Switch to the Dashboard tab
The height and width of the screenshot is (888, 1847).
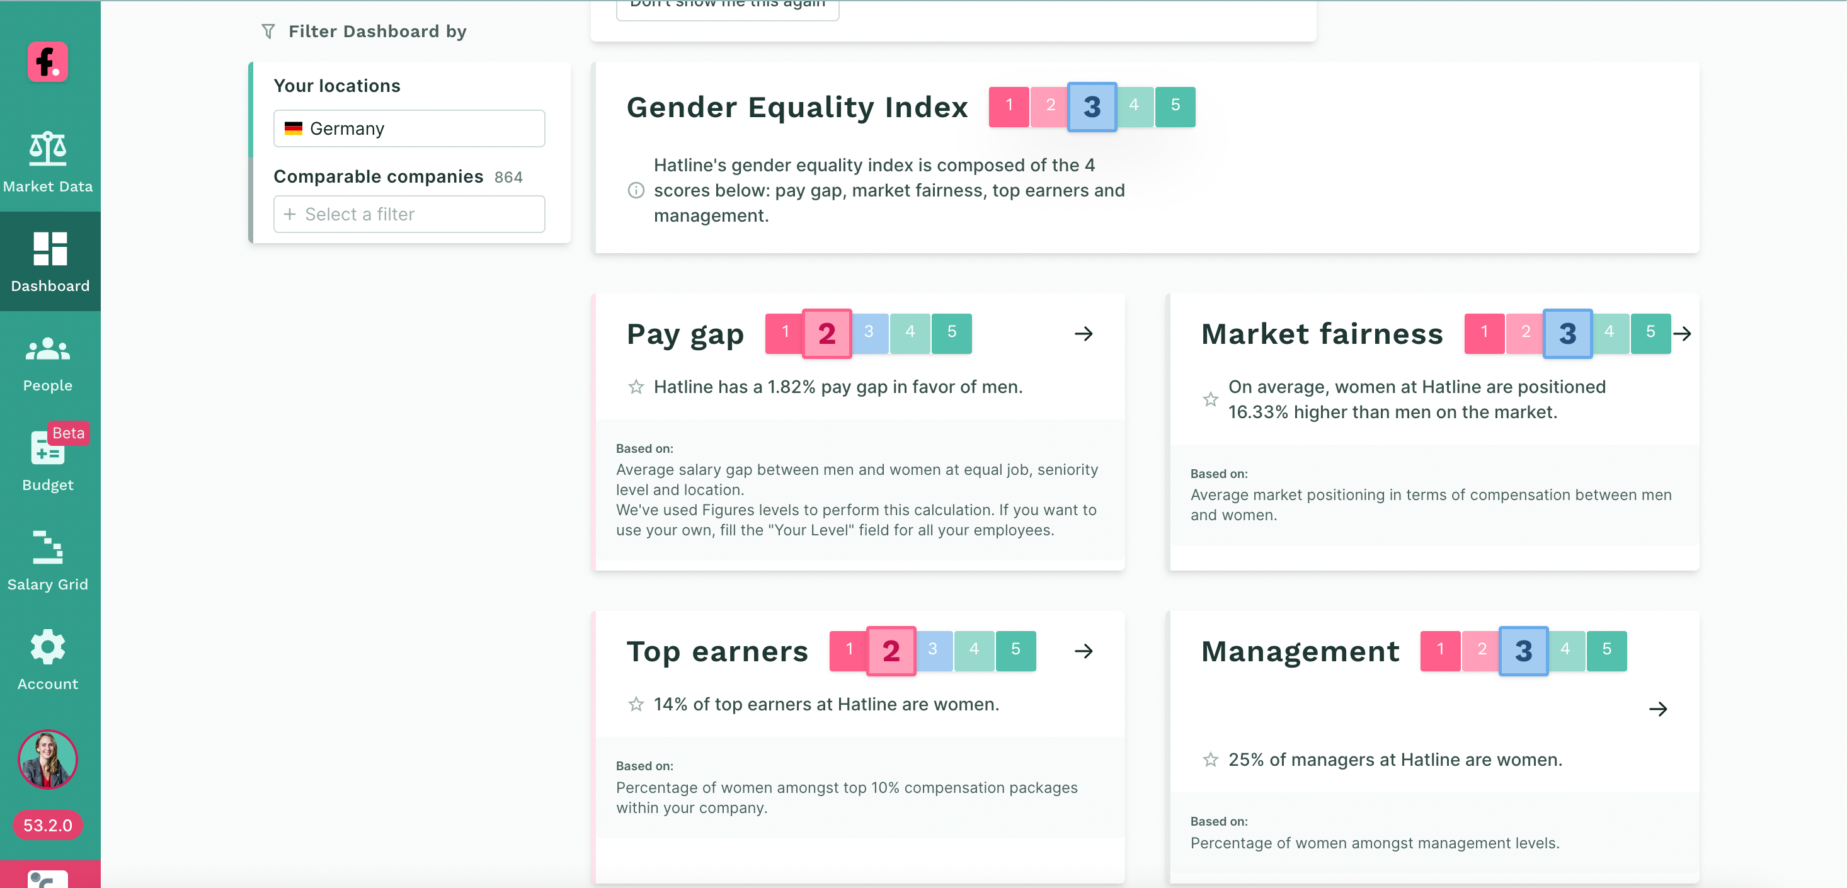click(x=50, y=261)
